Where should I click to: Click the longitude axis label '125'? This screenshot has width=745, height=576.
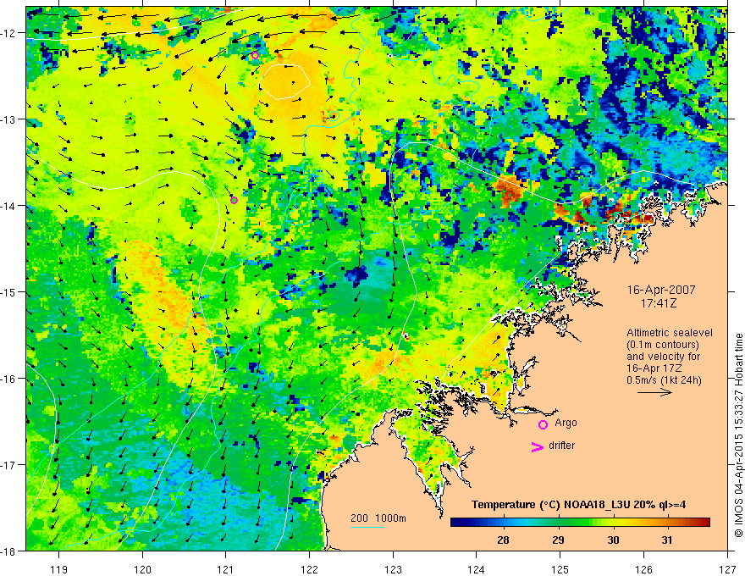click(x=560, y=569)
